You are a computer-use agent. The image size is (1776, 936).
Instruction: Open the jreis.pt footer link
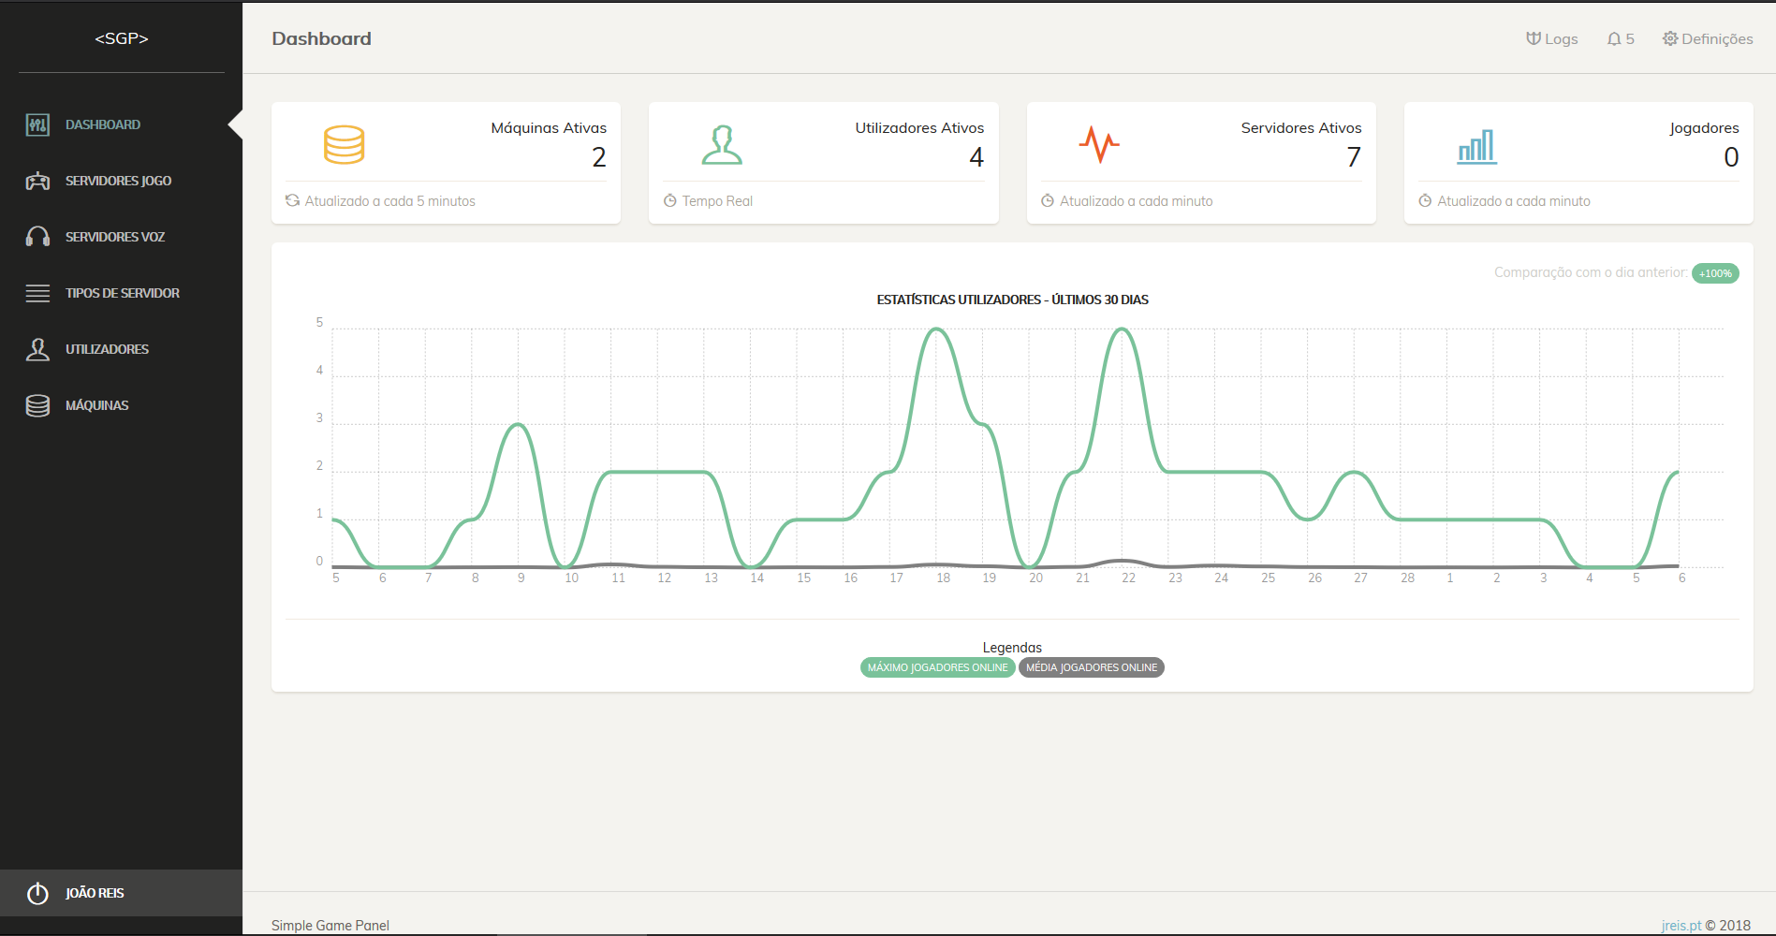[1681, 926]
